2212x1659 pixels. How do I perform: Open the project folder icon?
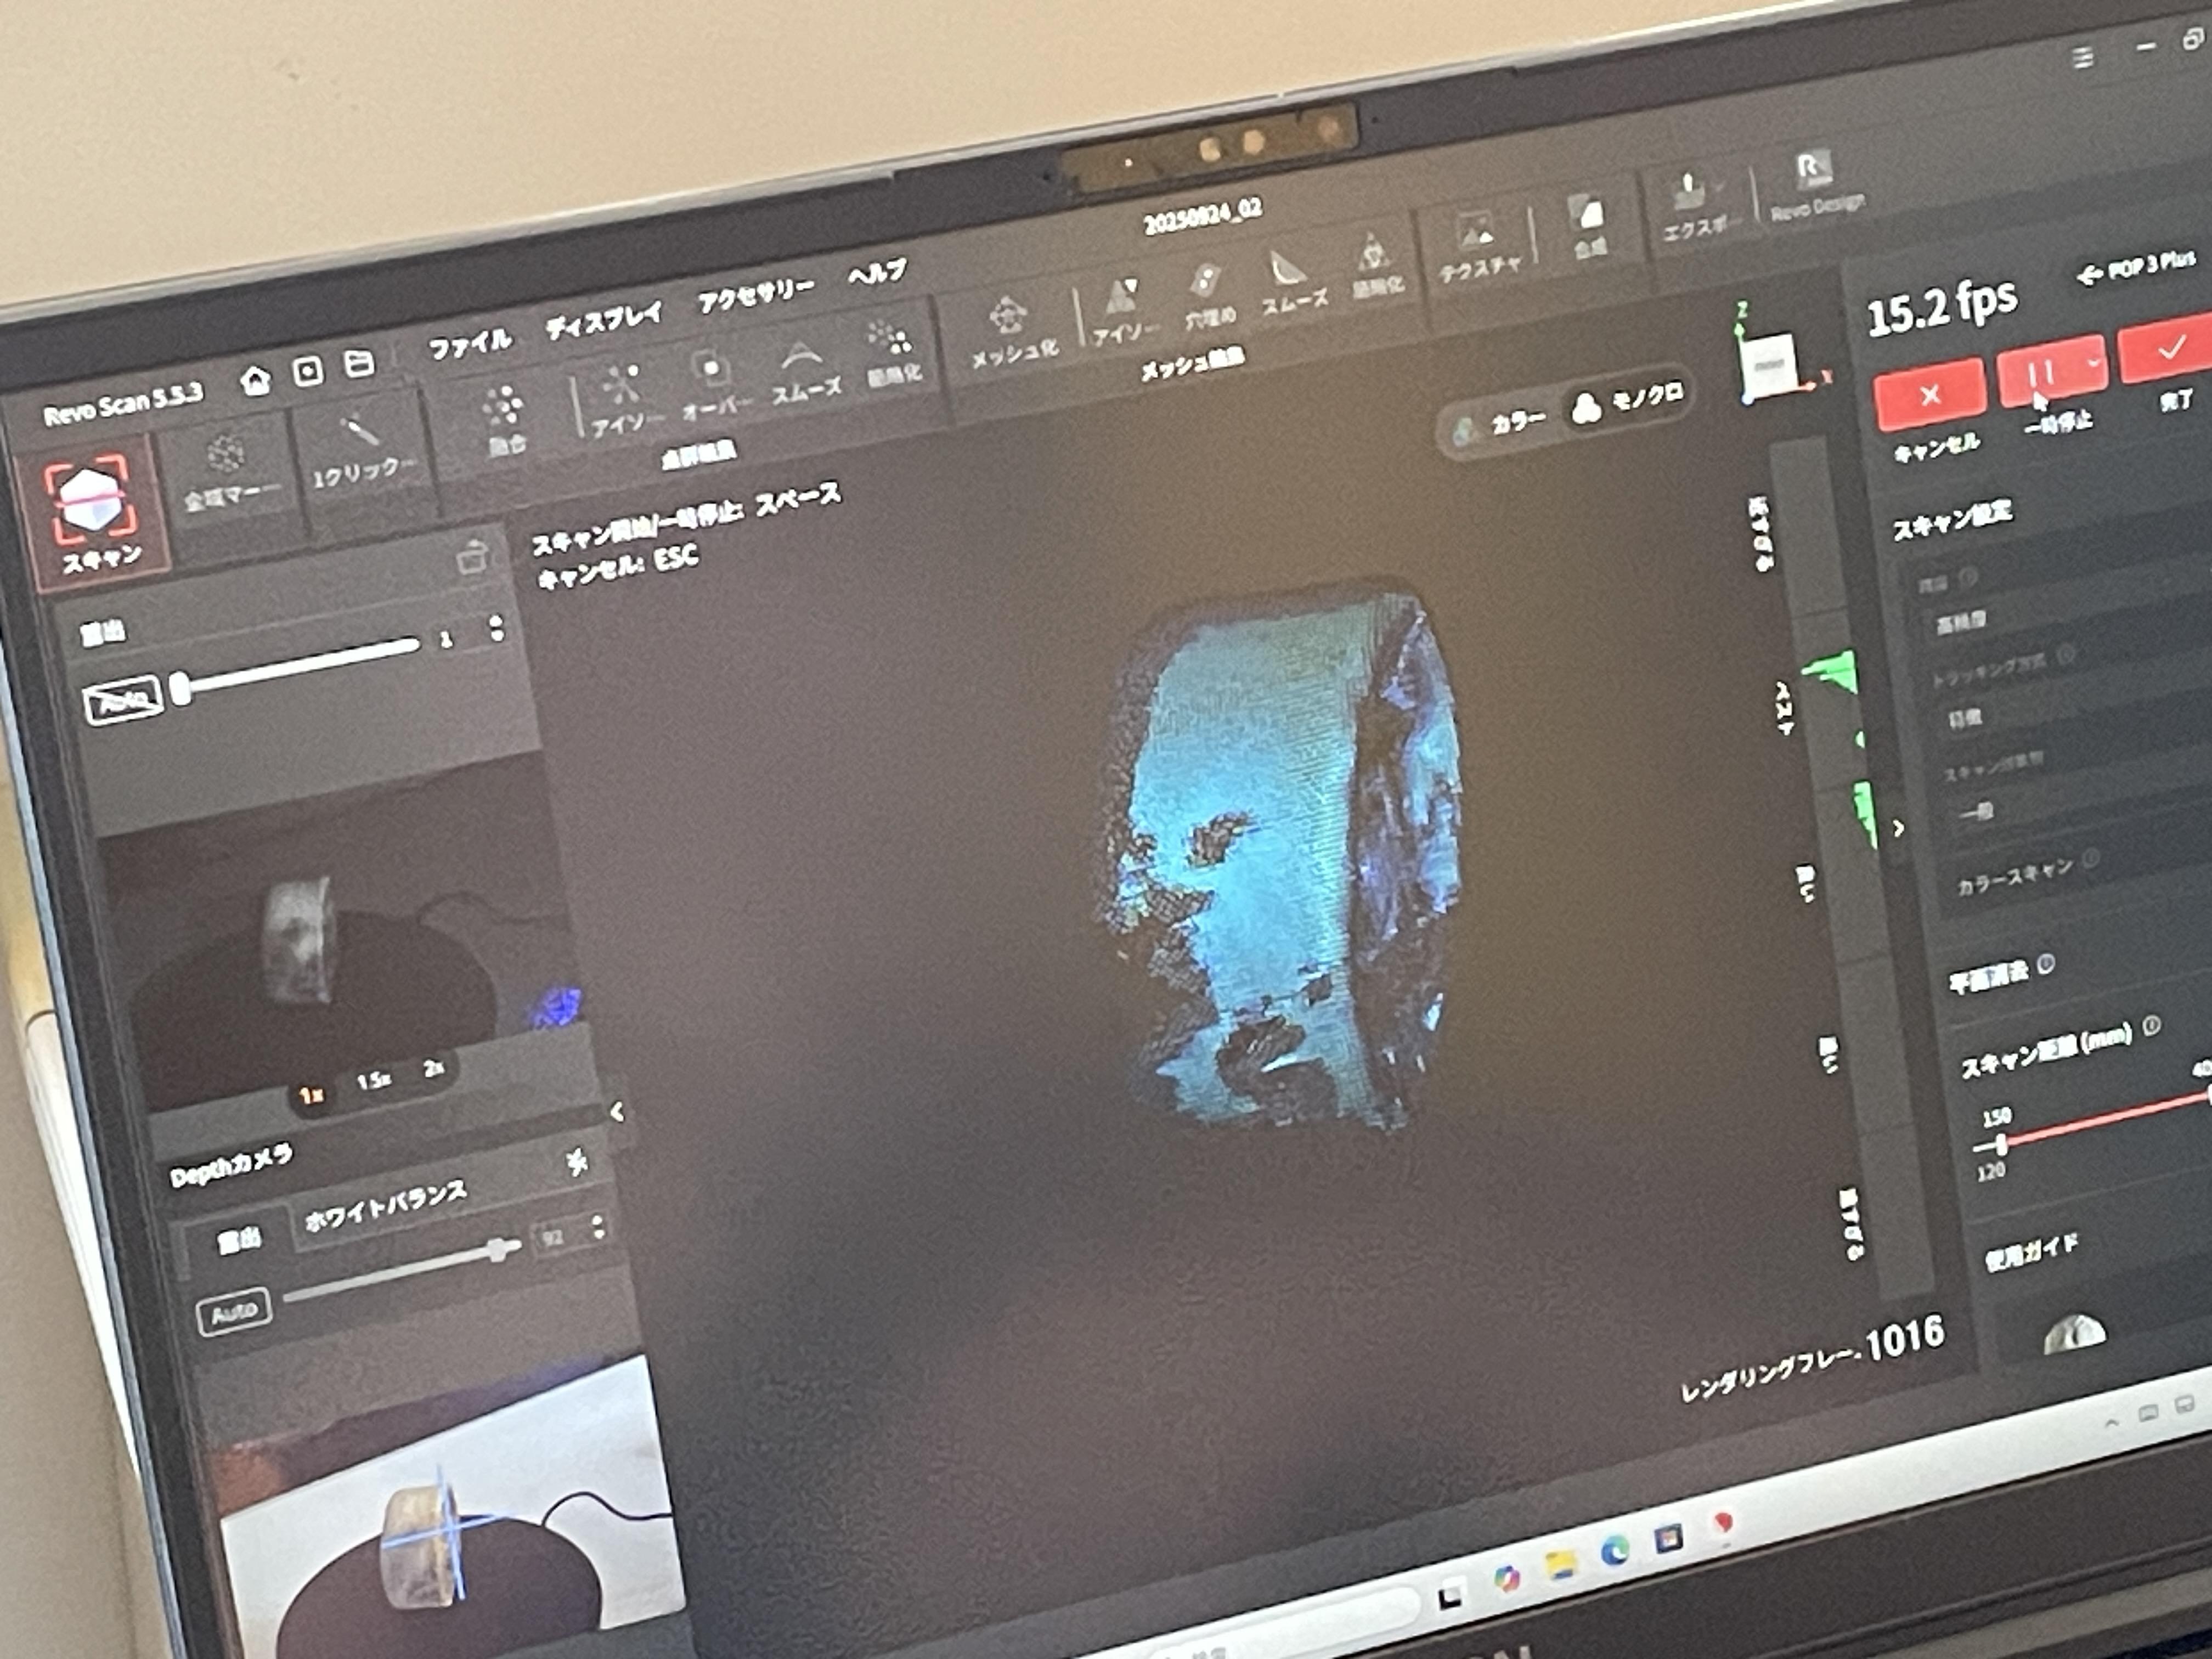click(x=358, y=363)
